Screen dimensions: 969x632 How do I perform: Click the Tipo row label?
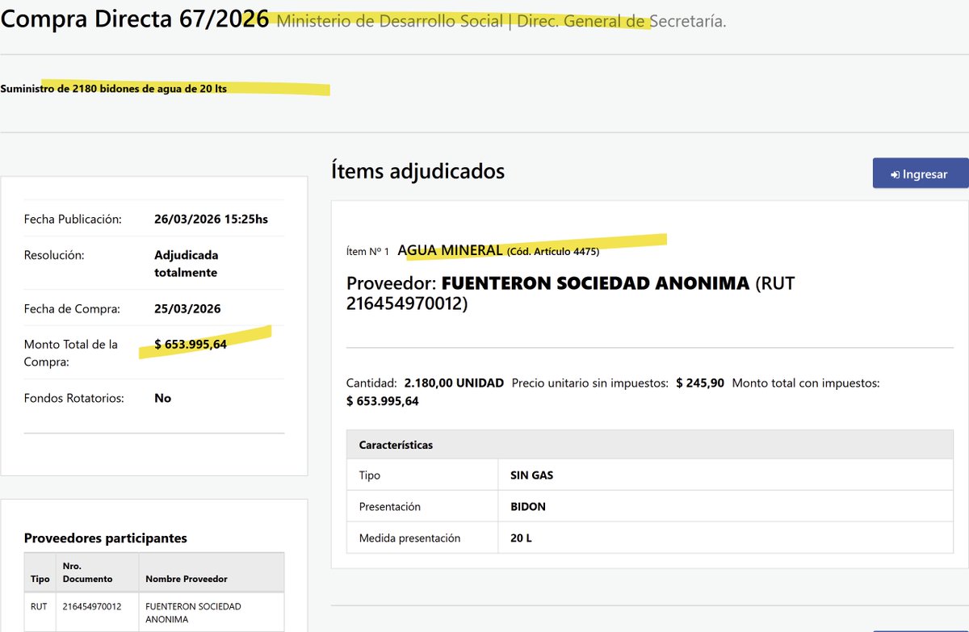pyautogui.click(x=370, y=475)
